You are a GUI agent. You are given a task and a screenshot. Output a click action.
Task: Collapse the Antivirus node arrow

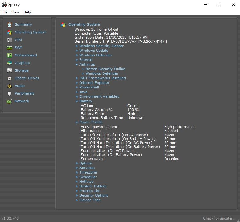[x=77, y=64]
